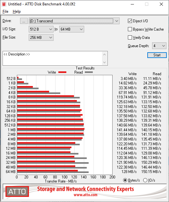Click the gray read bar for 32 MB

(x=53, y=163)
